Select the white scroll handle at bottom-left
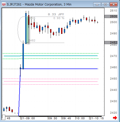The image size is (120, 122). click(4, 117)
